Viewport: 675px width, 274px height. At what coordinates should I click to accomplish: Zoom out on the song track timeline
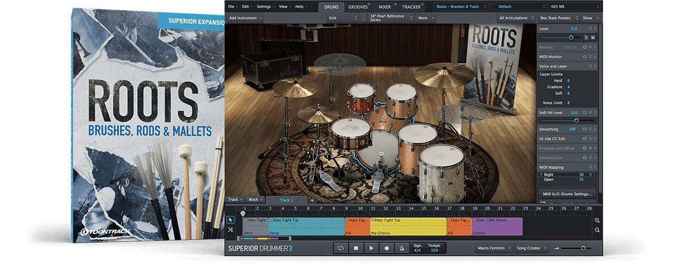[597, 230]
